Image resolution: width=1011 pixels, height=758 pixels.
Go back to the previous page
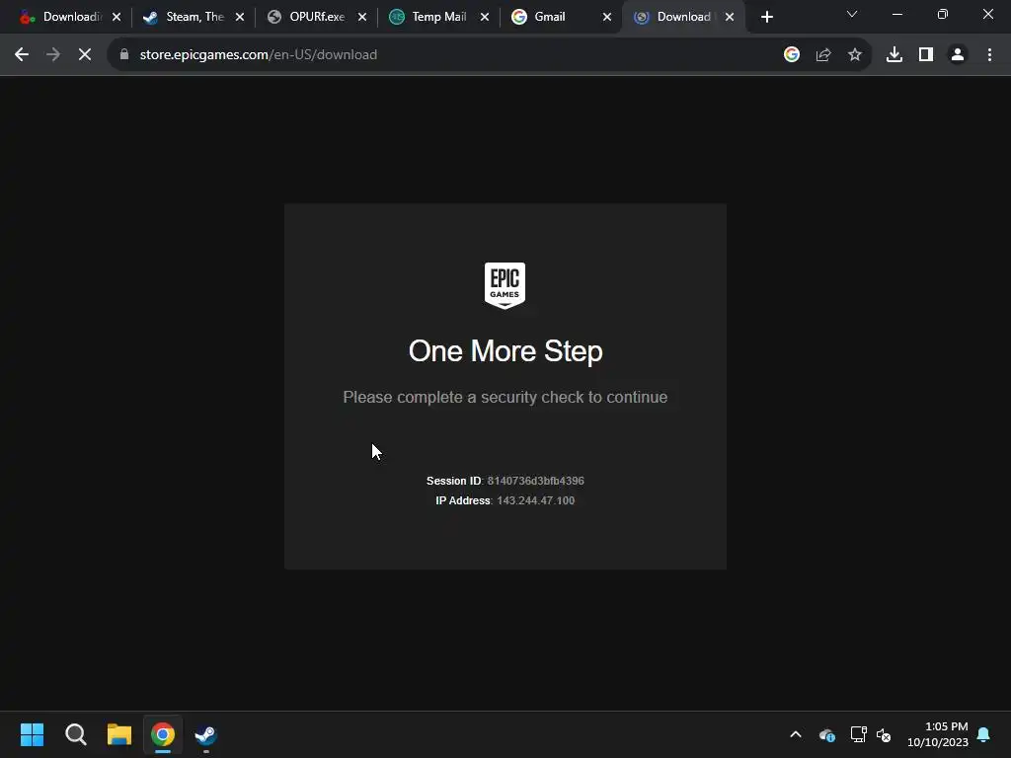(x=22, y=55)
